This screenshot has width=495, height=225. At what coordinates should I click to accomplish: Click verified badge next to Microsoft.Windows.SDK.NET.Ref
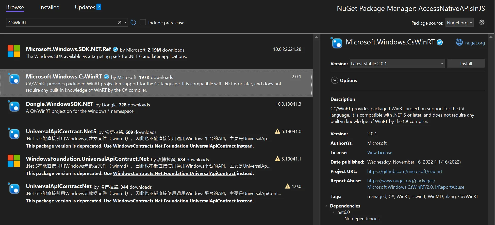click(x=115, y=49)
